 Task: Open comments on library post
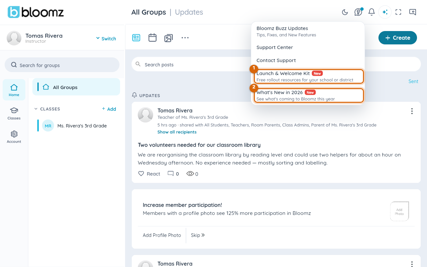(x=173, y=174)
